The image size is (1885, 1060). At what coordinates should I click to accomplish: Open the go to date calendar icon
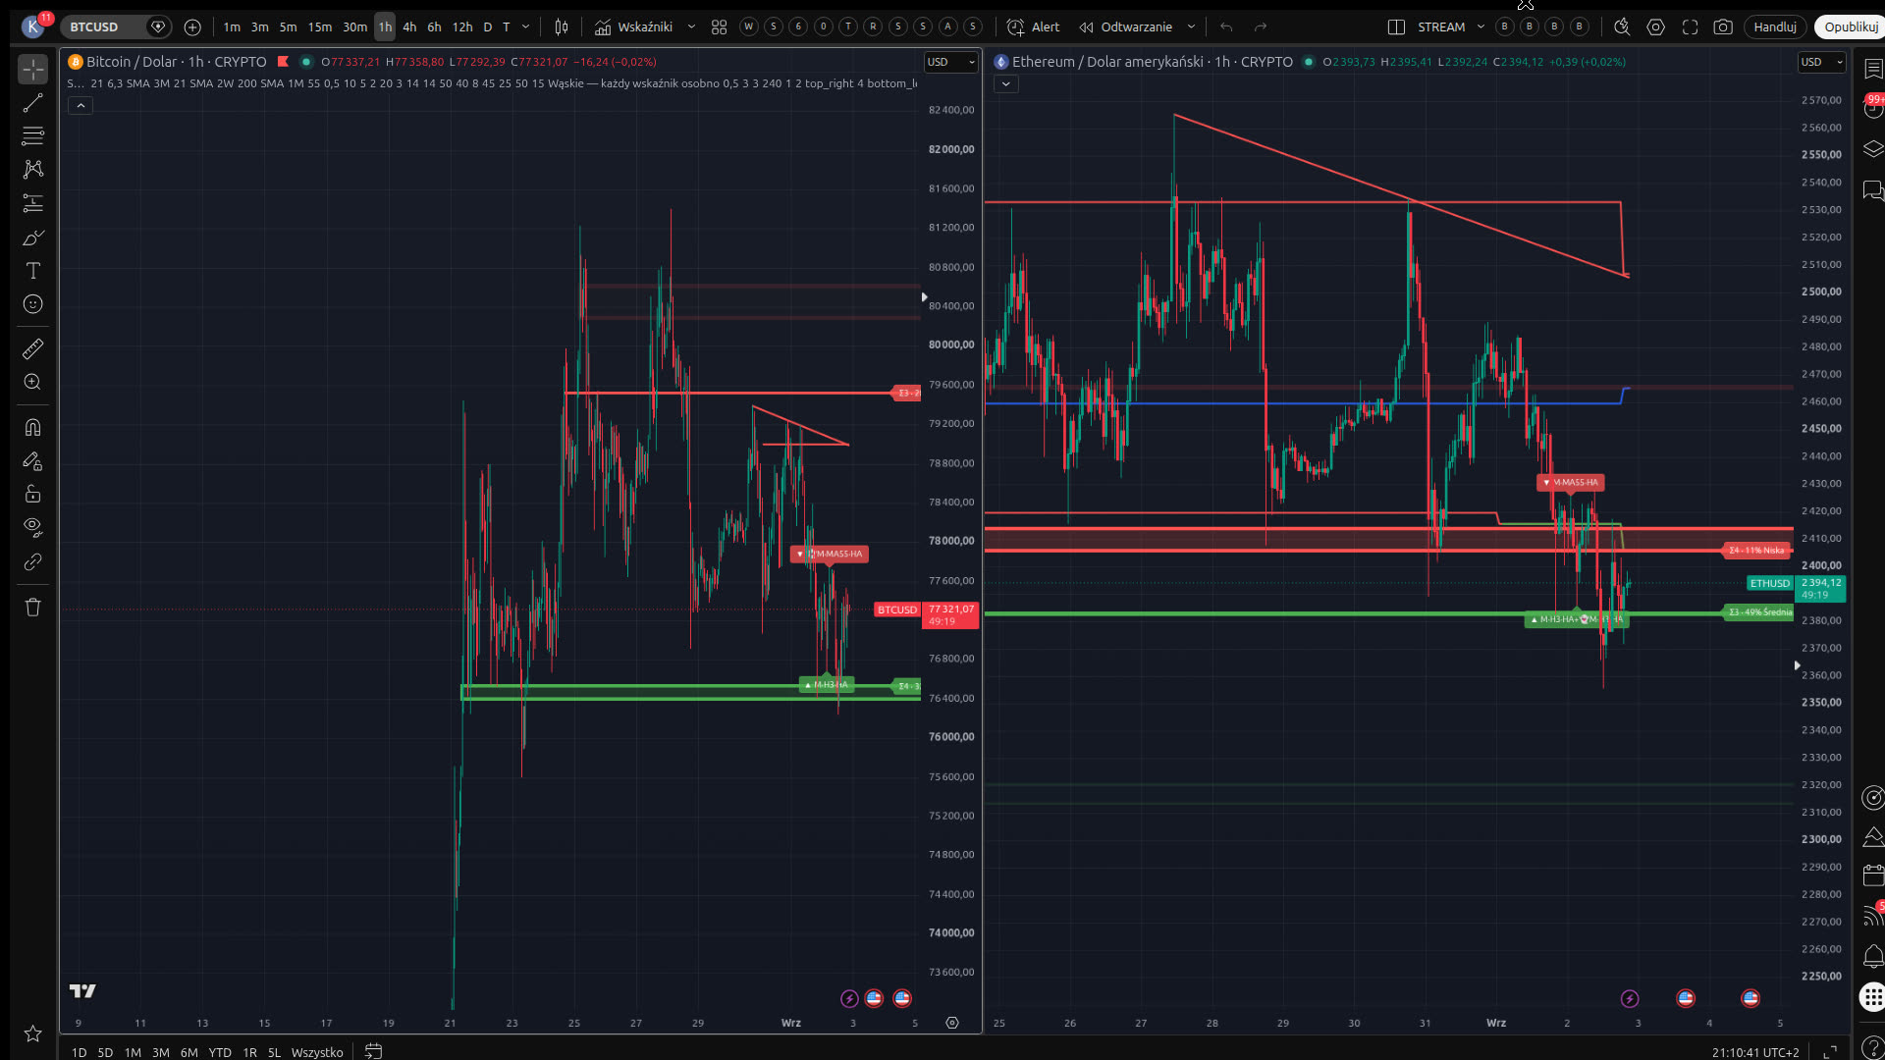[373, 1051]
